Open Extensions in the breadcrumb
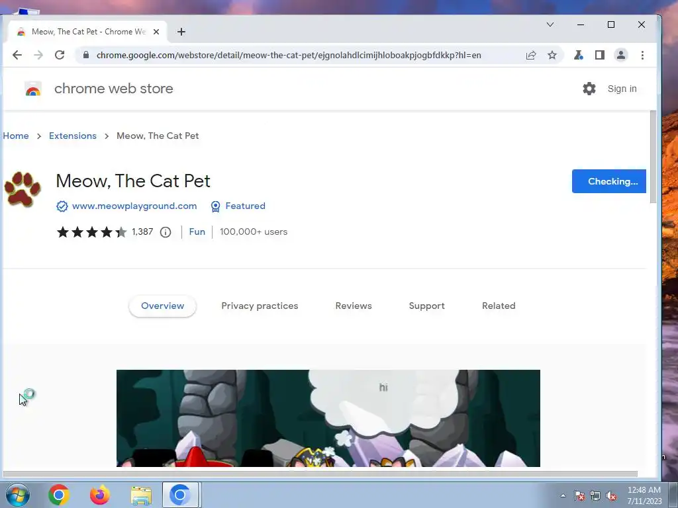This screenshot has width=678, height=508. (x=73, y=136)
